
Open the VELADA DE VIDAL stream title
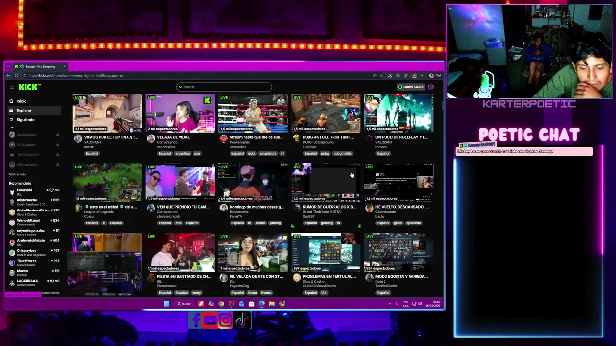(x=173, y=137)
